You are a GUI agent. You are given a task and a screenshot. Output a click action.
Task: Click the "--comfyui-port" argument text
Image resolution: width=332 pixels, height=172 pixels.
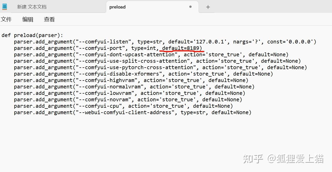[x=100, y=48]
